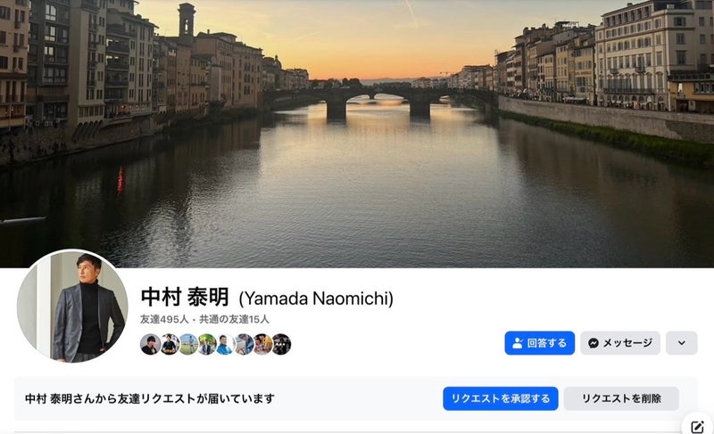
Task: Click the second mutual friend avatar
Action: 169,345
